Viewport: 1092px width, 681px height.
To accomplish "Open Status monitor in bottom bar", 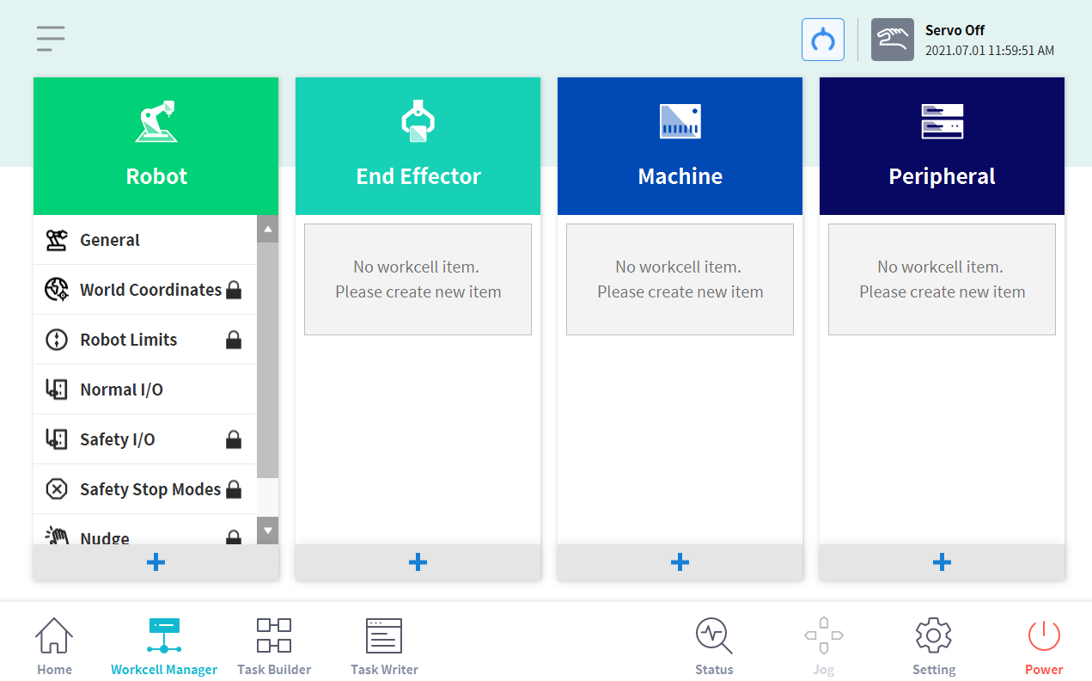I will (714, 646).
